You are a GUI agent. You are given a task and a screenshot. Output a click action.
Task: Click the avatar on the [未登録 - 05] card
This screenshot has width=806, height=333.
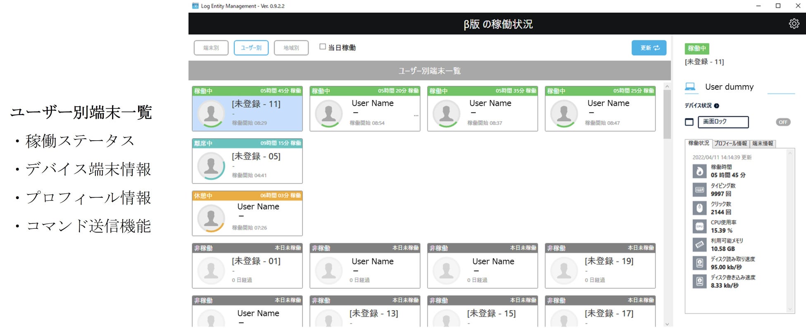[211, 165]
